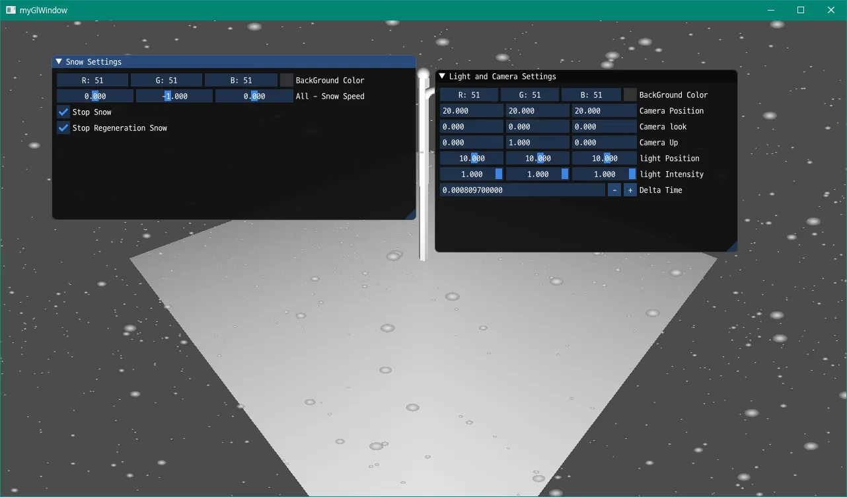The width and height of the screenshot is (847, 497).
Task: Click the first Camera look field
Action: (472, 126)
